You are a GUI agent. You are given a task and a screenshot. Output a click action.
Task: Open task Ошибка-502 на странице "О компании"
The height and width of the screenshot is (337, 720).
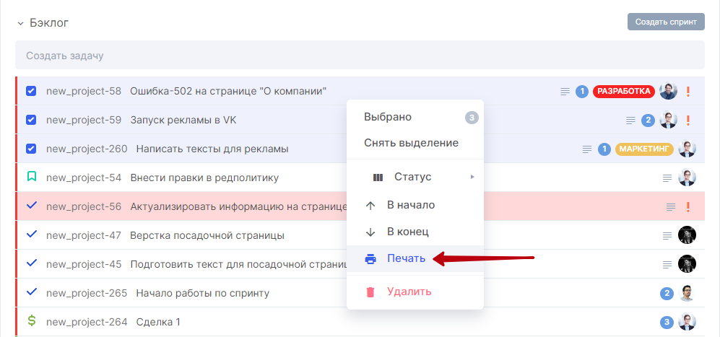tap(228, 91)
